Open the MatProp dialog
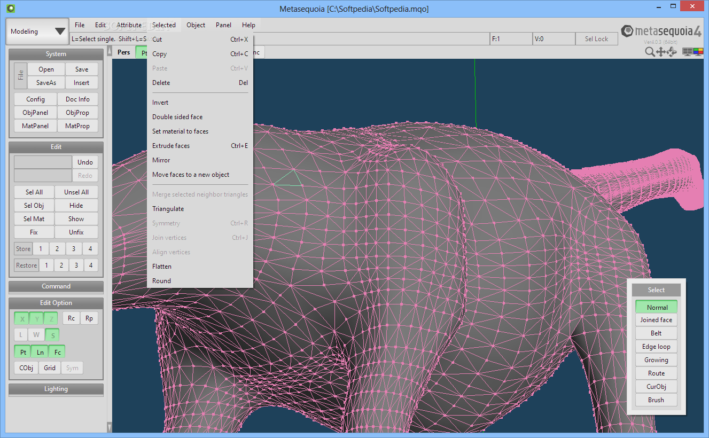This screenshot has width=709, height=438. pos(77,126)
